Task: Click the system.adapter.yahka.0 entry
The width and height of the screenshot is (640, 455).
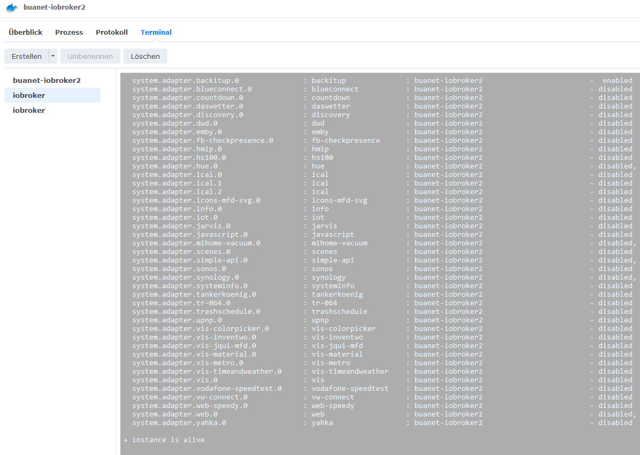Action: 179,423
